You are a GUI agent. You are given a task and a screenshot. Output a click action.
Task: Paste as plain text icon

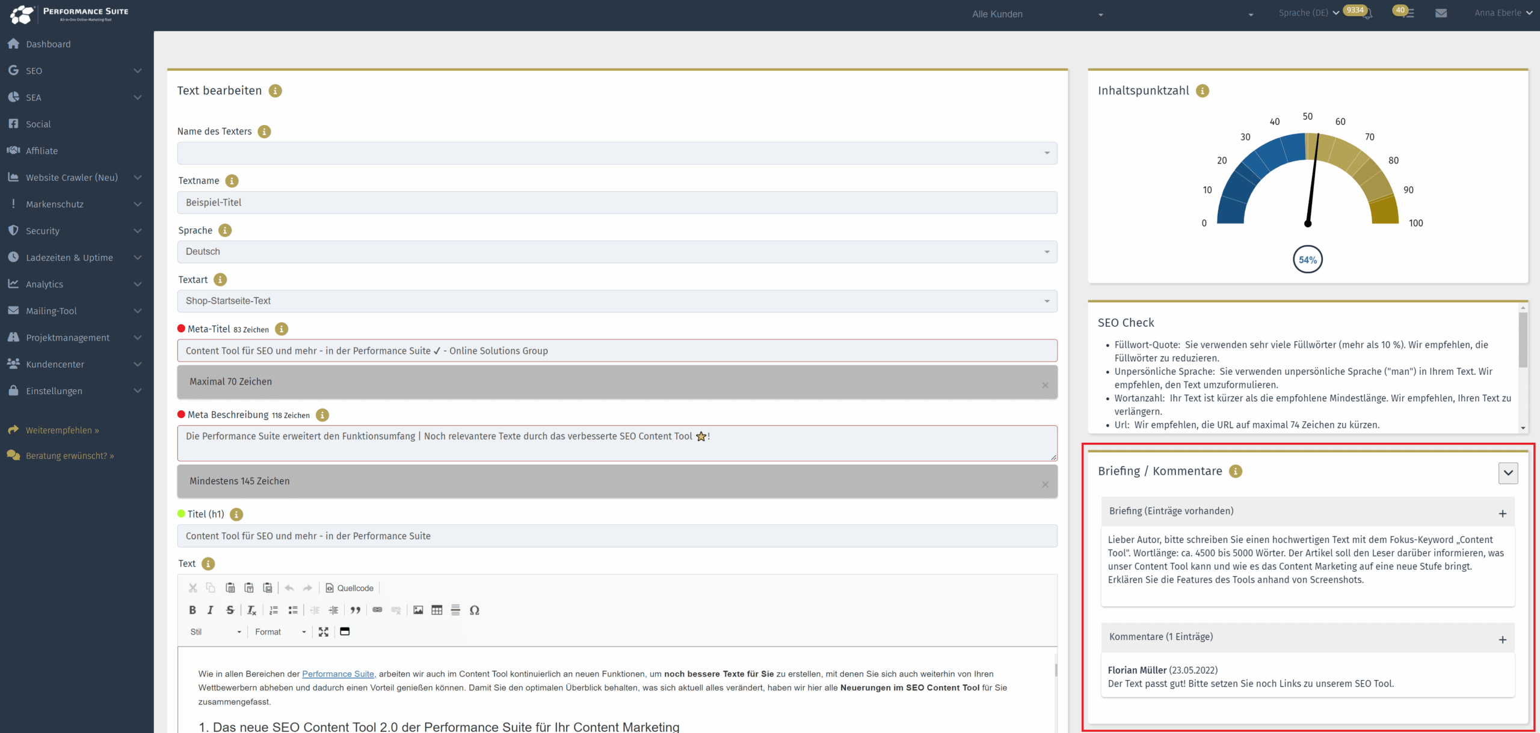point(249,588)
